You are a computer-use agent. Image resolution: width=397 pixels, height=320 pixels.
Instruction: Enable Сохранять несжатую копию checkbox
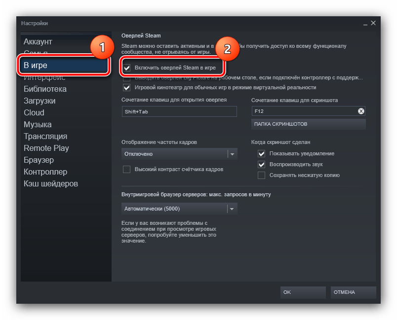[261, 175]
